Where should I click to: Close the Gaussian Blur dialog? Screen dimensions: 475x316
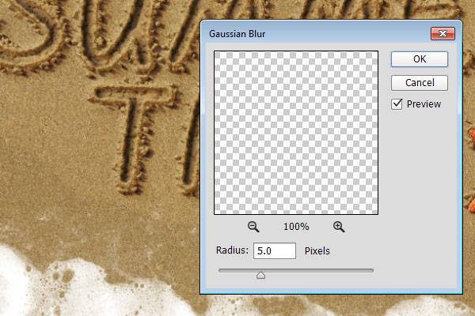[442, 34]
